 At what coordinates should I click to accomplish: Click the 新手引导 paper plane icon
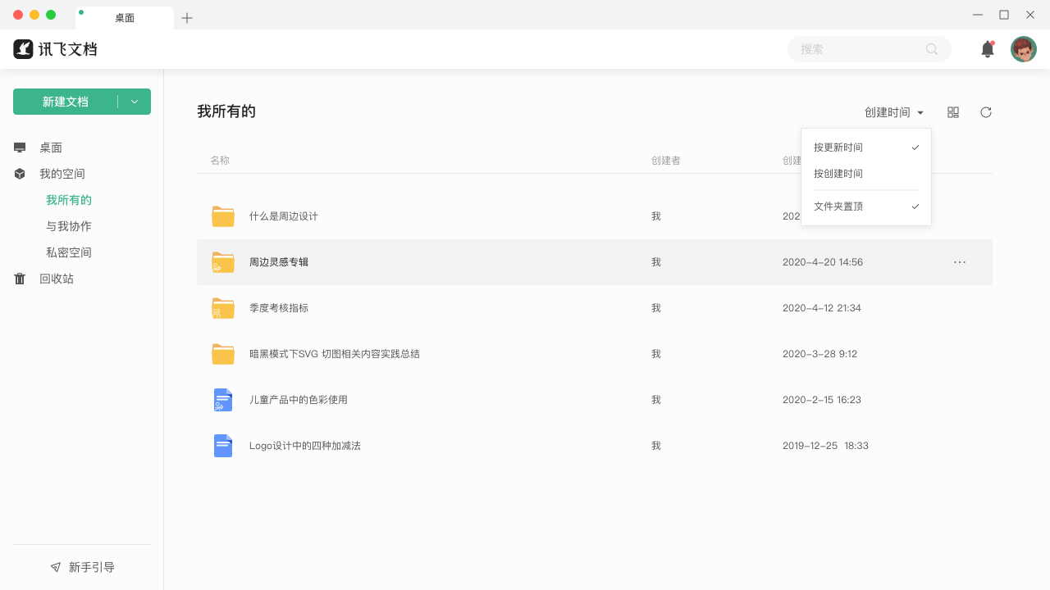point(55,567)
